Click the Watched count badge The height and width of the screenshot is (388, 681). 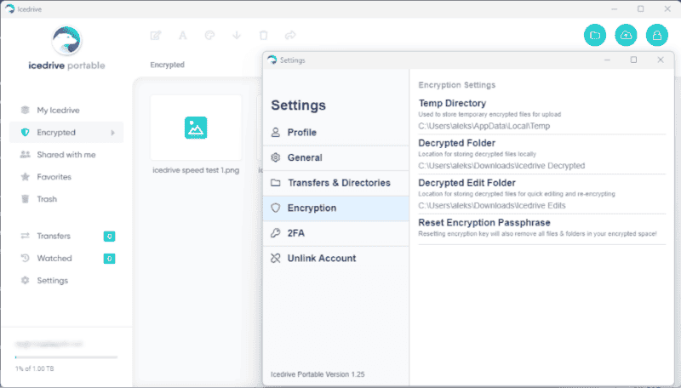point(109,259)
